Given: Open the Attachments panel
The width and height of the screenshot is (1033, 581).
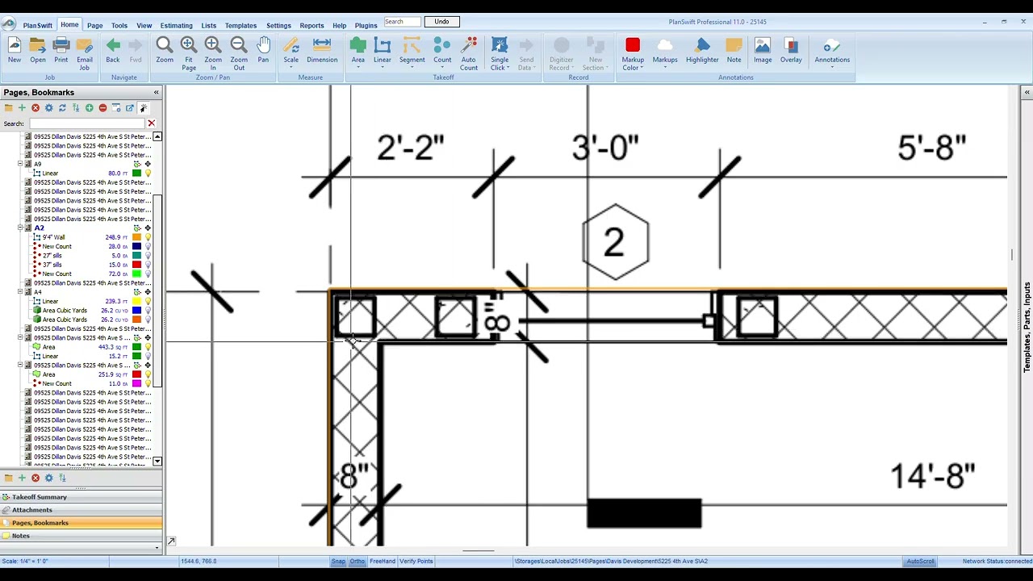Looking at the screenshot, I should [81, 510].
